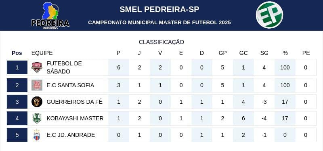
Task: Click the Pedreira Prefeitura logo
Action: [x=50, y=15]
